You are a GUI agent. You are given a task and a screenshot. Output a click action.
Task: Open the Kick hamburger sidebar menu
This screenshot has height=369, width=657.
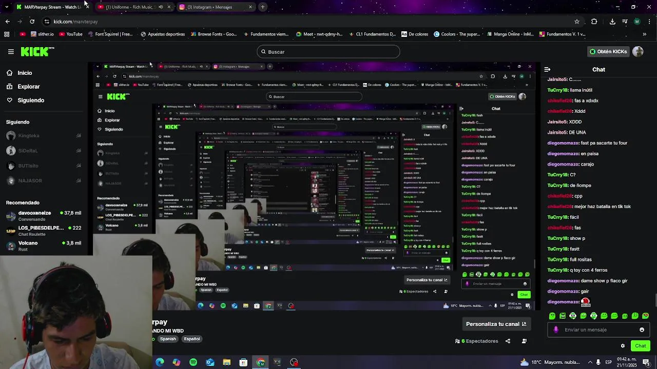pyautogui.click(x=11, y=52)
